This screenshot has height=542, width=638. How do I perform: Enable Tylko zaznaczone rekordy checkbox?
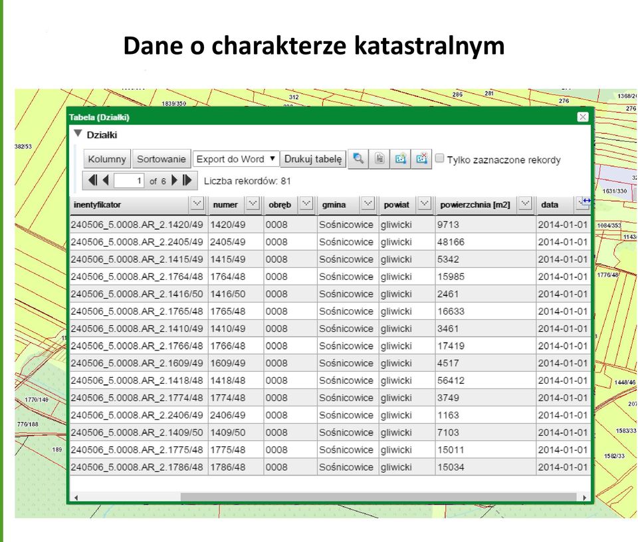point(439,158)
